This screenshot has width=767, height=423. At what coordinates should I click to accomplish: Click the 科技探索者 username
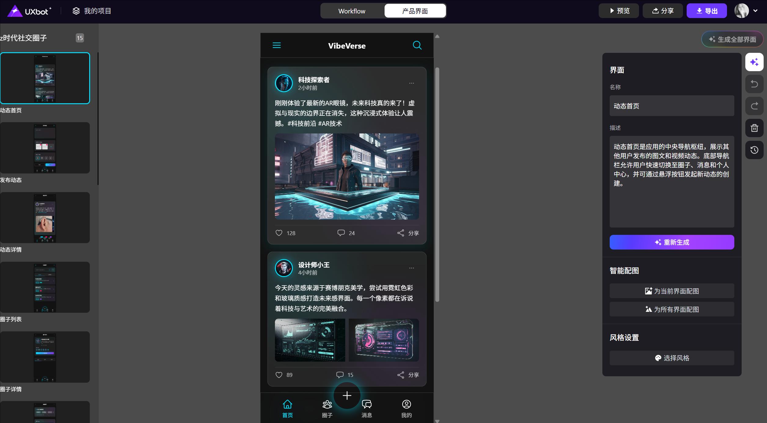314,80
